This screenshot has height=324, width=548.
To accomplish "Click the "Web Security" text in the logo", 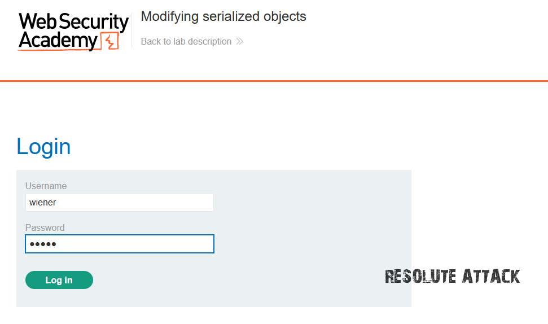I will tap(73, 23).
